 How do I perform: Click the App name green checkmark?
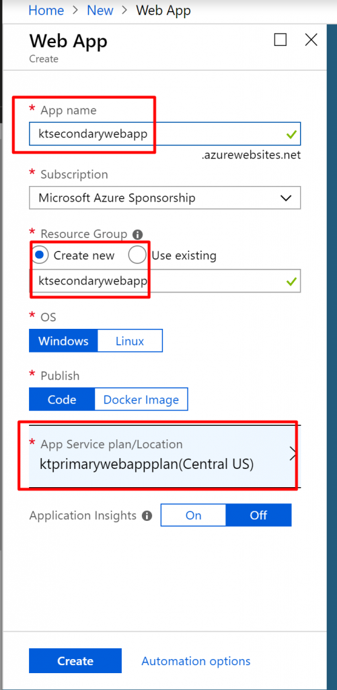(291, 135)
